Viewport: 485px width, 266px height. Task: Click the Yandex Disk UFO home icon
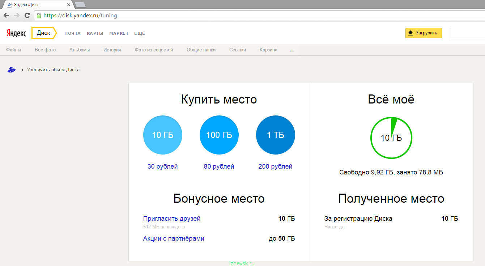[12, 70]
